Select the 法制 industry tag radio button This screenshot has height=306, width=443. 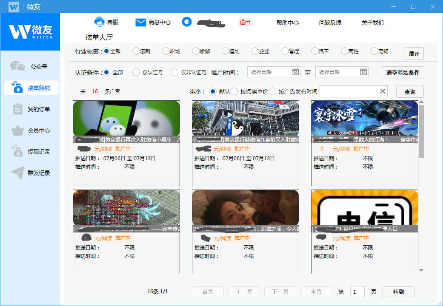tap(136, 51)
